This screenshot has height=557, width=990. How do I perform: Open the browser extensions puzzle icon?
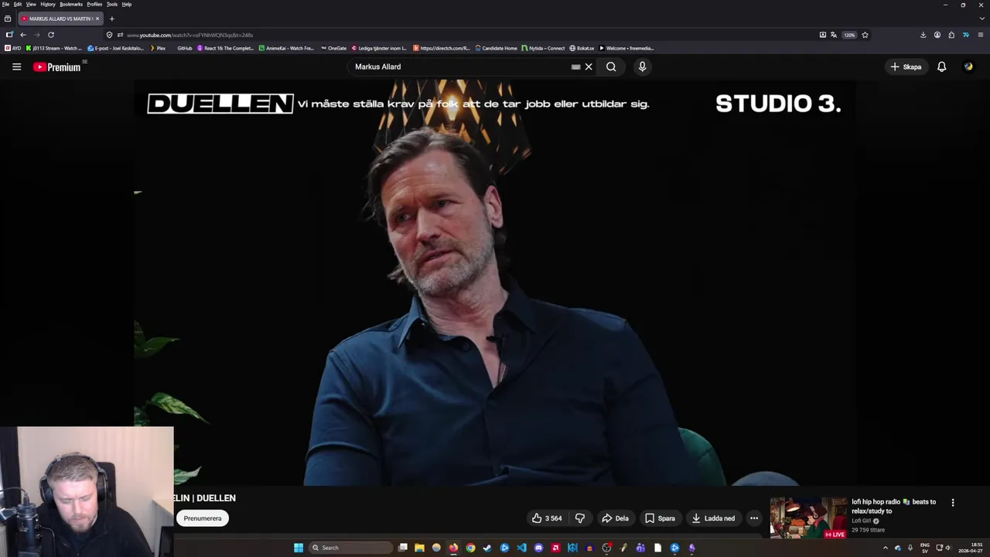click(x=951, y=35)
